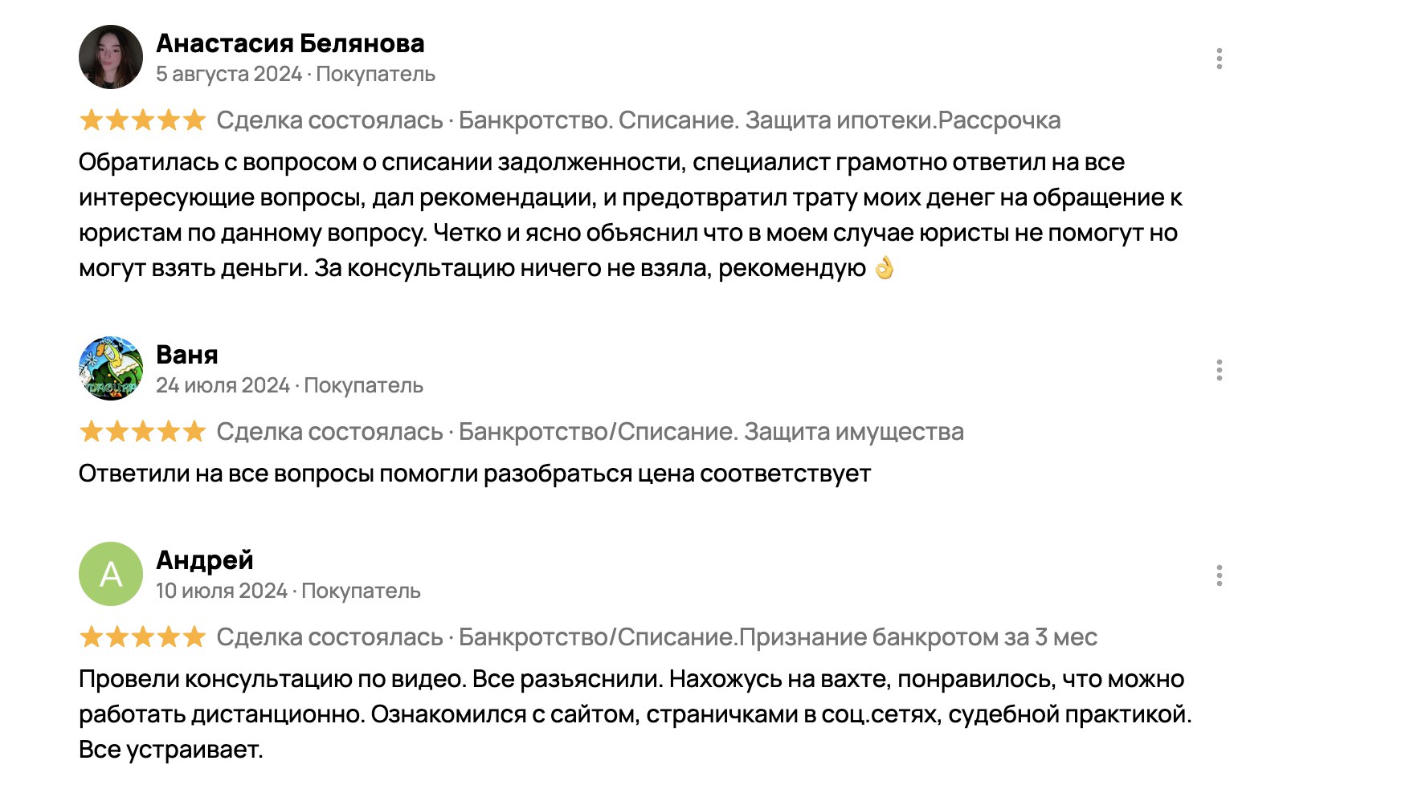Click Андрей's green letter avatar

tap(111, 574)
